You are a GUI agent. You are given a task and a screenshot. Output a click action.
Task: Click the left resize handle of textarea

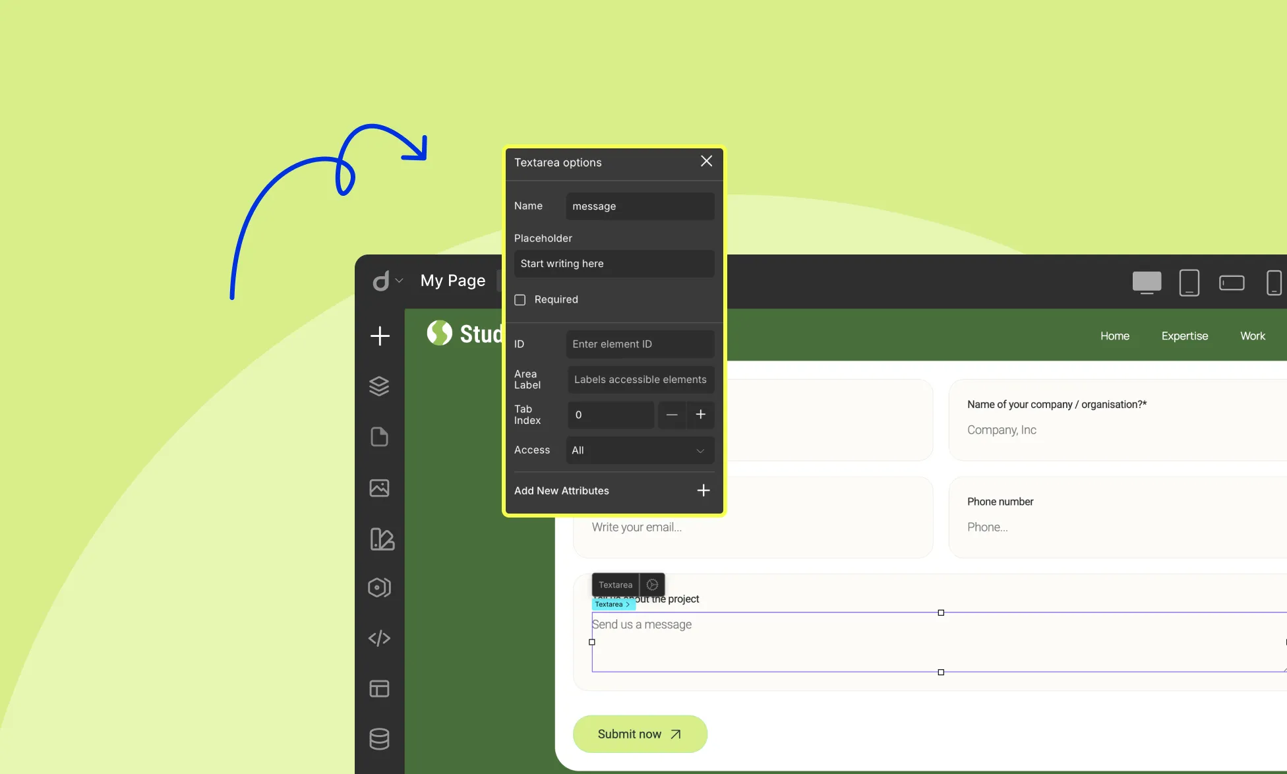coord(592,641)
